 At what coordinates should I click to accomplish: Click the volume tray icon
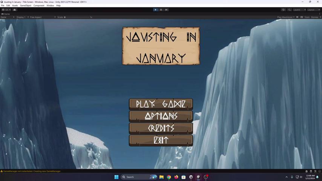click(x=301, y=177)
